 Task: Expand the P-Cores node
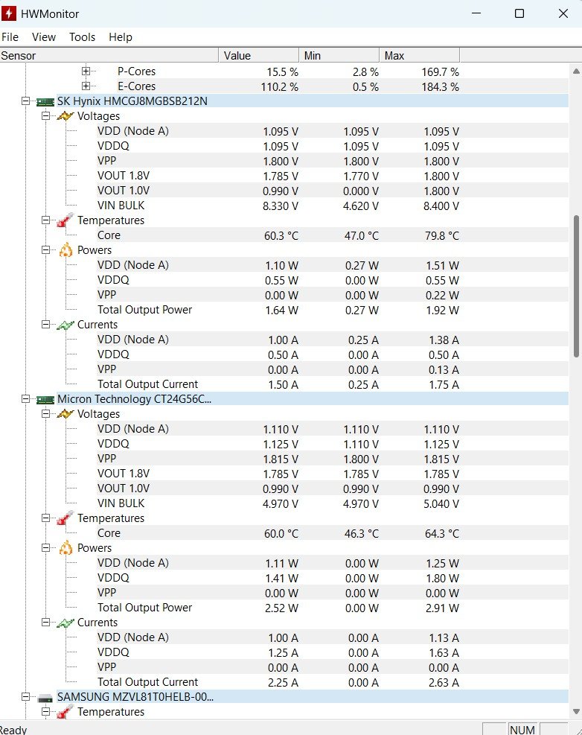click(86, 71)
